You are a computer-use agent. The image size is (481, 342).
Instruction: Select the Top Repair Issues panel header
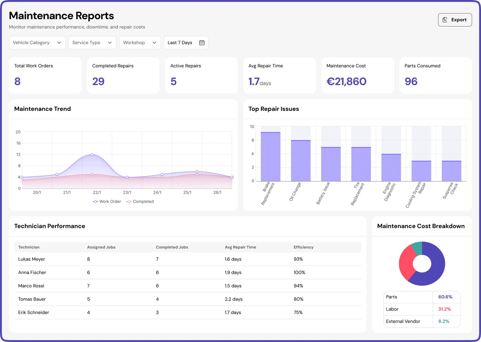(273, 109)
